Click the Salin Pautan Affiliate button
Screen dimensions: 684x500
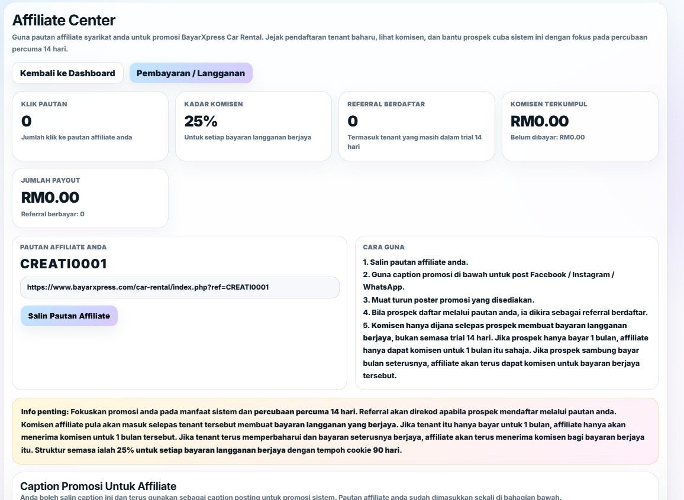69,316
